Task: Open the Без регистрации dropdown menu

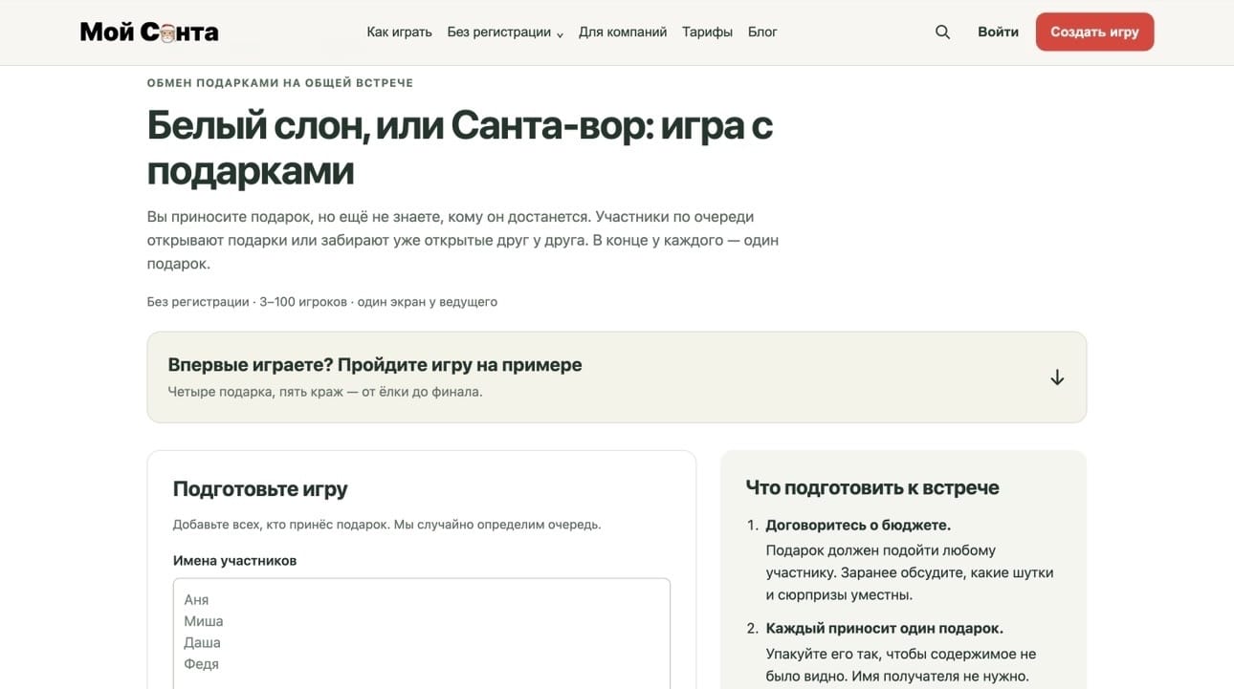Action: 505,32
